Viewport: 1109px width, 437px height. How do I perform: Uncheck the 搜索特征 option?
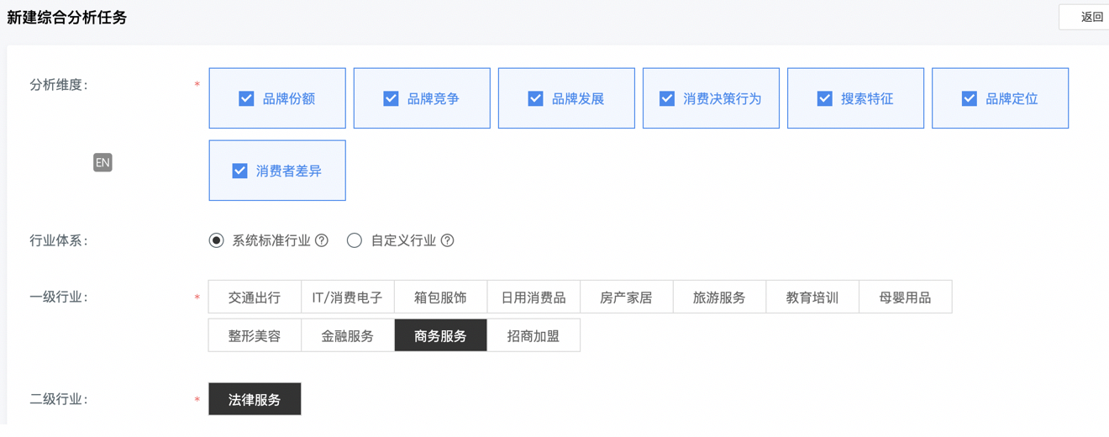pyautogui.click(x=825, y=98)
